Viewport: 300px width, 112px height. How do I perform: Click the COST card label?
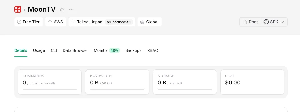tap(230, 76)
